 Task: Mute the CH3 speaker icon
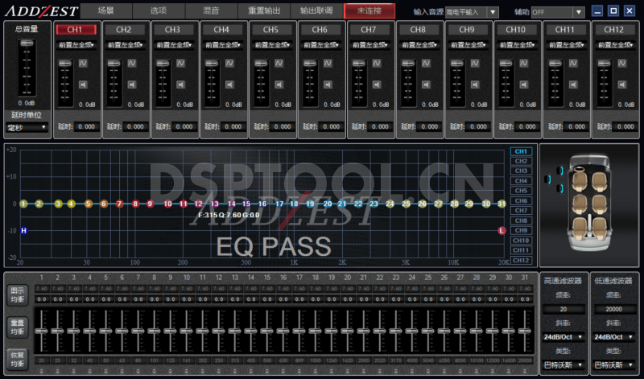click(180, 84)
